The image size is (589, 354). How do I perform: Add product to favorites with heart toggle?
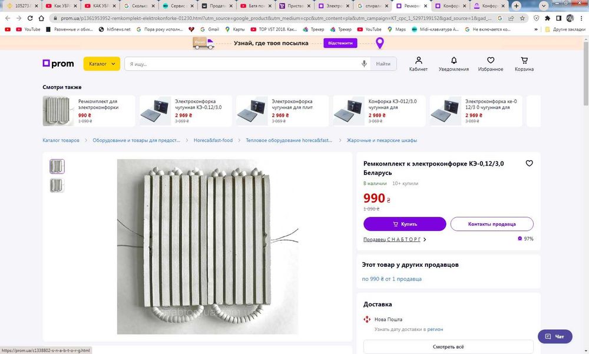[x=529, y=164]
